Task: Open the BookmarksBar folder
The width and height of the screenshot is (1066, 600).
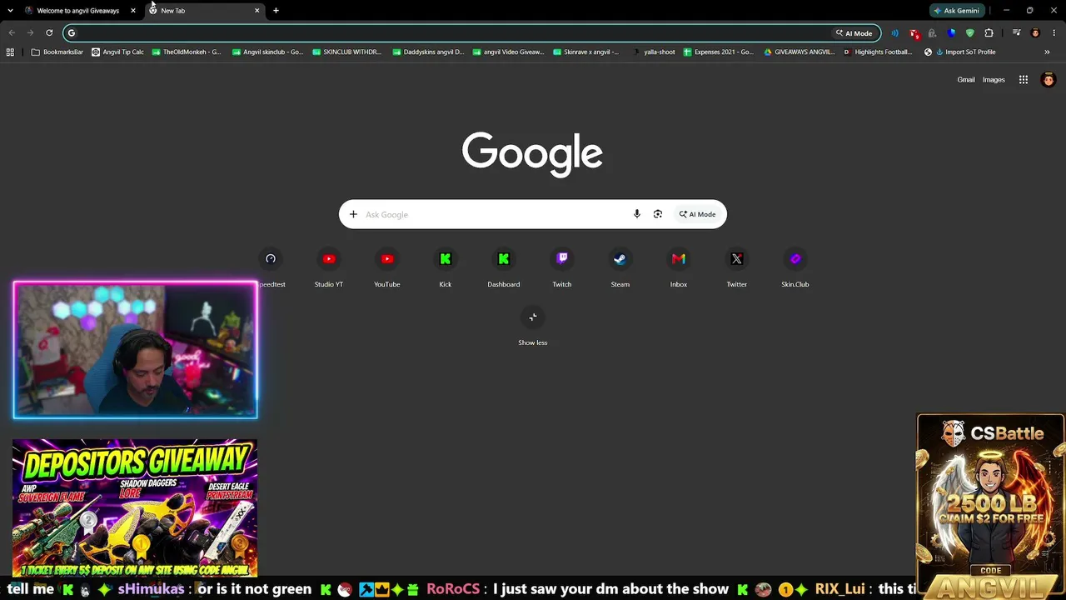Action: point(57,52)
